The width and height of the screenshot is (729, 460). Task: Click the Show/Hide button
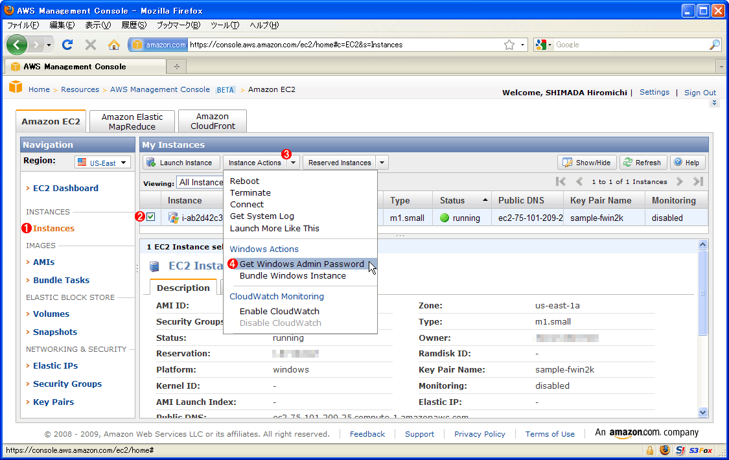tap(587, 163)
